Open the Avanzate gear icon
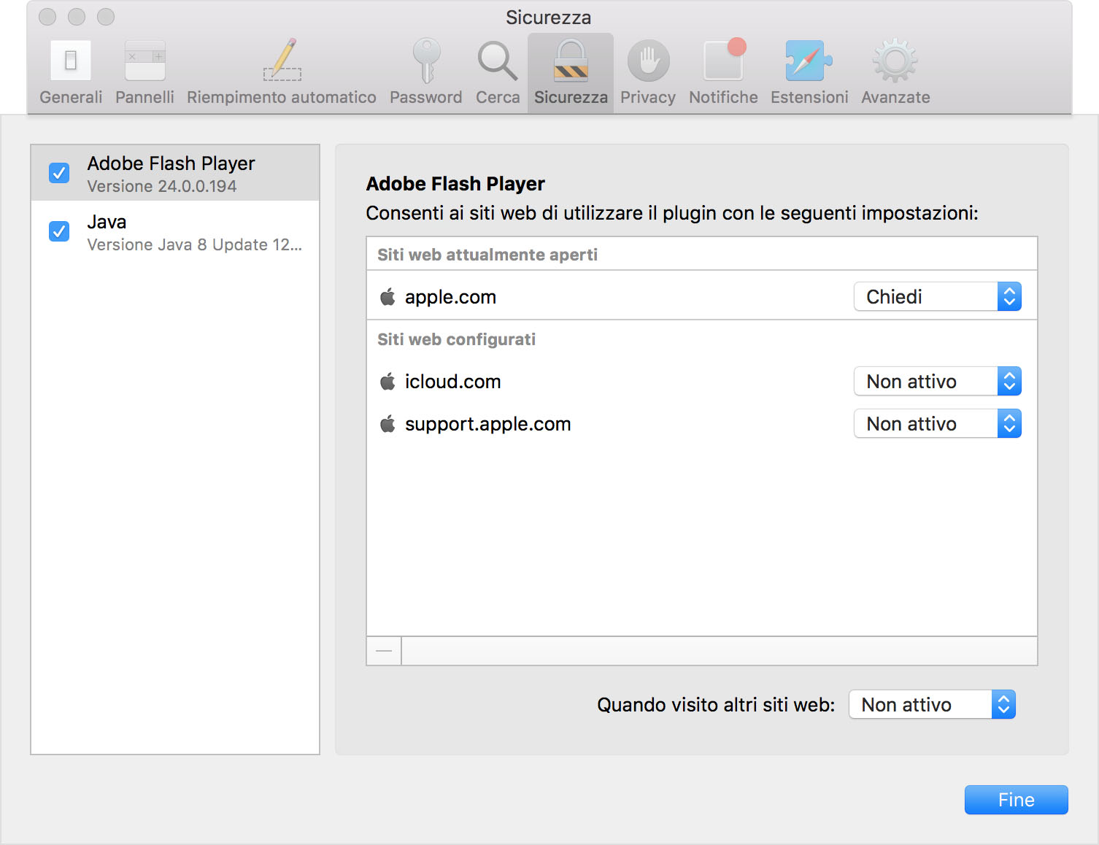The height and width of the screenshot is (845, 1099). tap(895, 60)
